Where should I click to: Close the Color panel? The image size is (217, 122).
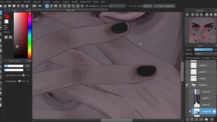click(x=30, y=11)
